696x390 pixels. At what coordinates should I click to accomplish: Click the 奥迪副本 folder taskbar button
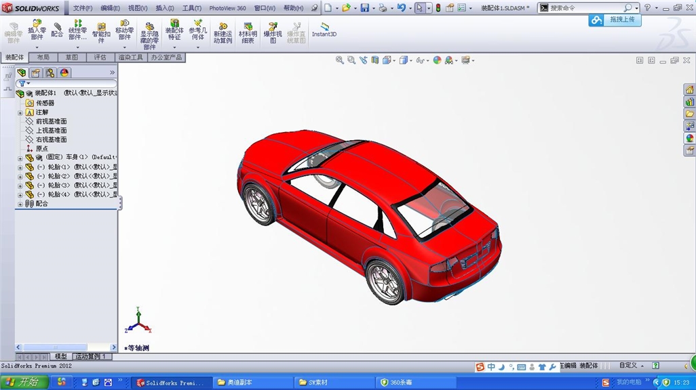(254, 382)
